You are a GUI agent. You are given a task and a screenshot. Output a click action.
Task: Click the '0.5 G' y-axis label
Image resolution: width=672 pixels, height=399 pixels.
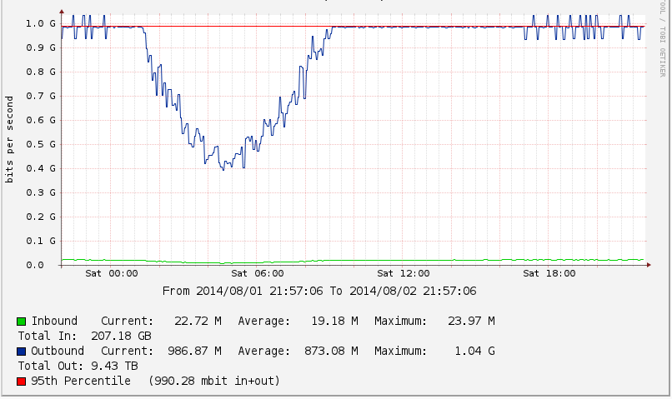click(41, 144)
